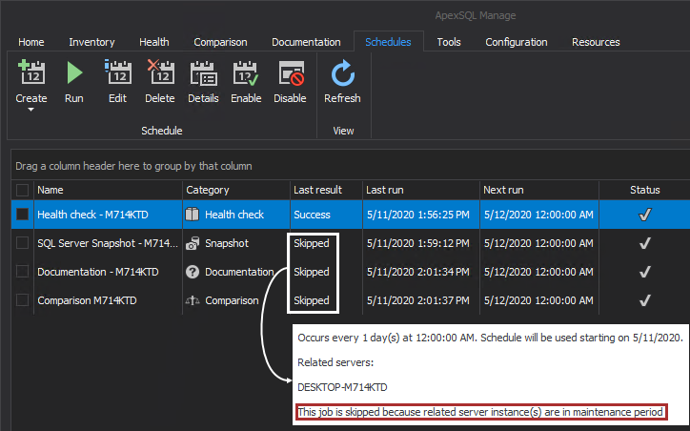
Task: Open the Health tab
Action: 154,42
